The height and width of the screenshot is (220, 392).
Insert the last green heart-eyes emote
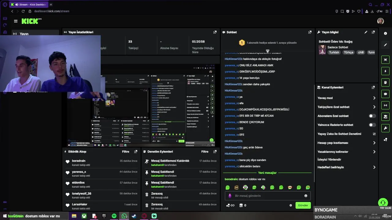point(308,187)
